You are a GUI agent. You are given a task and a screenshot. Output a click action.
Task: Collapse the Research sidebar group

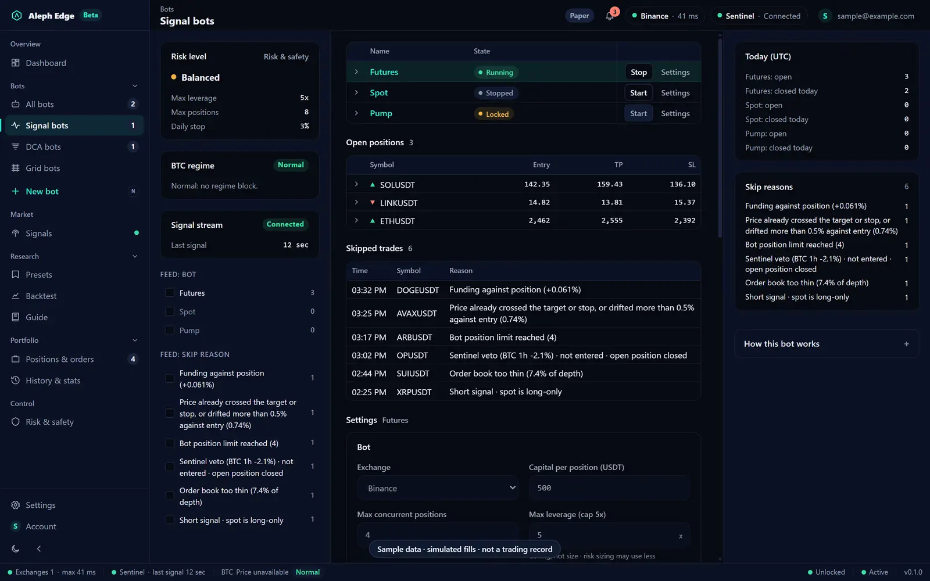click(135, 256)
